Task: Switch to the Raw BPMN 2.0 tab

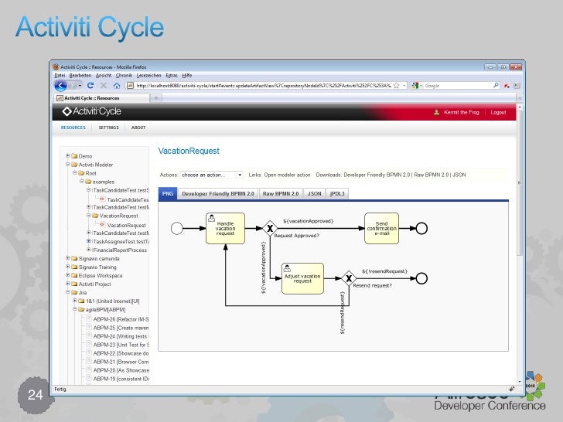Action: click(x=281, y=193)
